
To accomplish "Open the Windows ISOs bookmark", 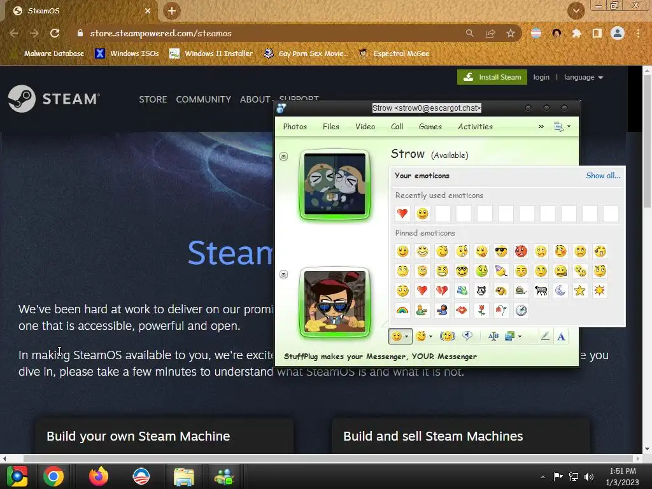I will coord(127,53).
